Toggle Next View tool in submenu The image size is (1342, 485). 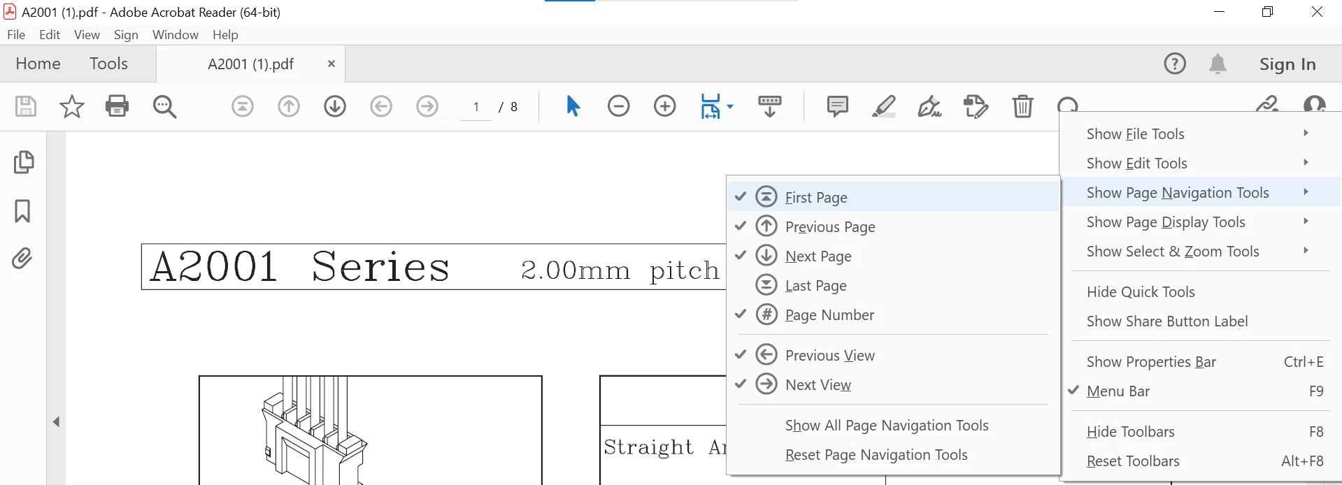pyautogui.click(x=894, y=384)
